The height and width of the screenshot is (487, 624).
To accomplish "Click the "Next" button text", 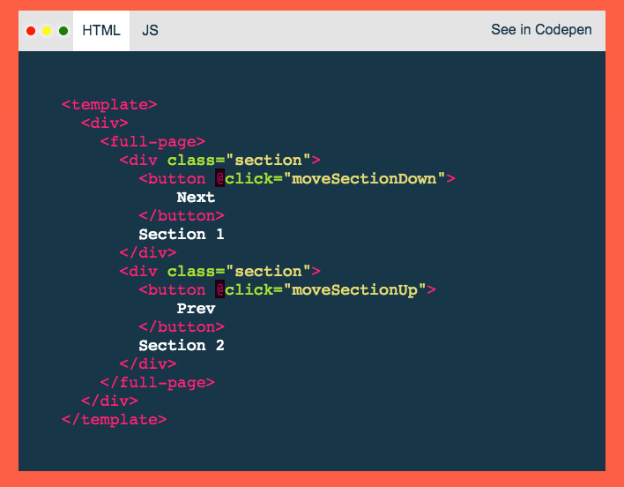I will 196,198.
